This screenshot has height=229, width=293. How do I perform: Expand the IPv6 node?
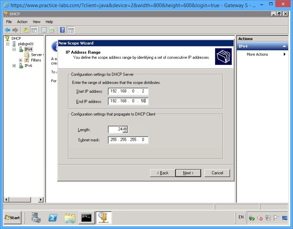[x=14, y=66]
